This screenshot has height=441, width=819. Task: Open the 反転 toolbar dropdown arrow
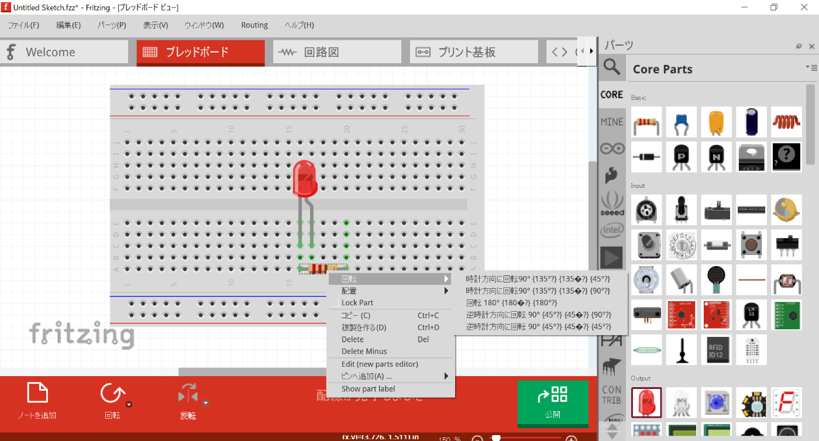coord(207,402)
